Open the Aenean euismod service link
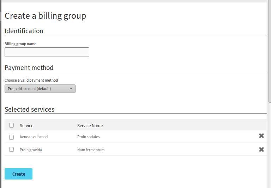The image size is (271, 188). pyautogui.click(x=34, y=137)
